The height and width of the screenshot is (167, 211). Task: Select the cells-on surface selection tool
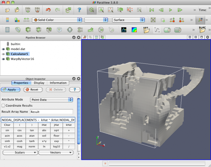click(x=101, y=10)
